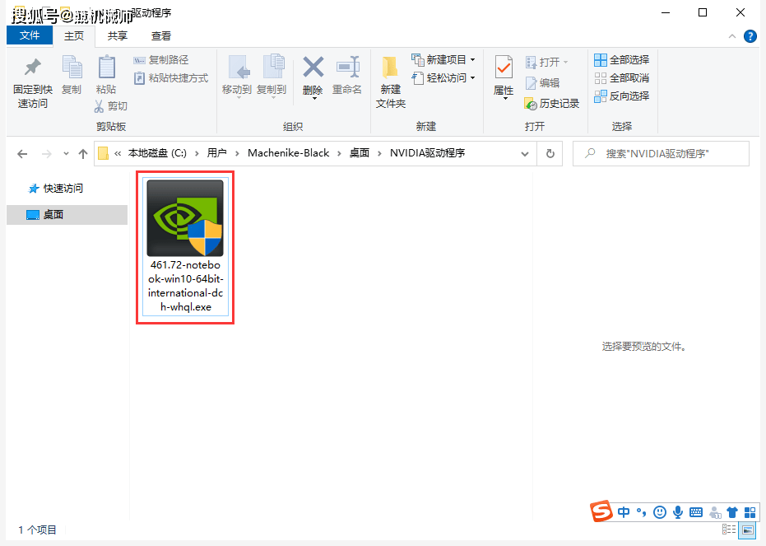The image size is (766, 546).
Task: Click Machenike-Black in the address path
Action: [x=288, y=153]
